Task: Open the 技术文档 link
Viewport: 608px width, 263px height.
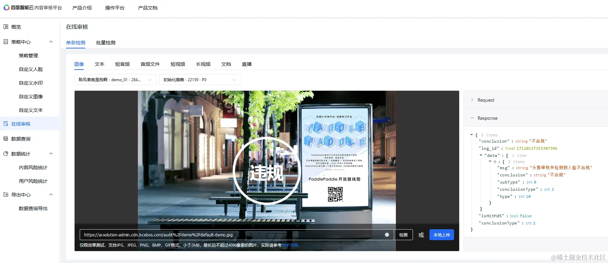Action: [290, 245]
